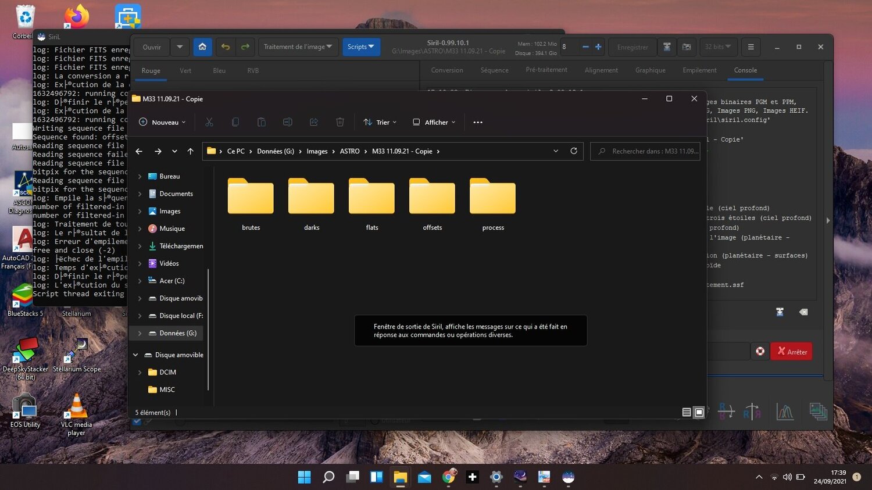Screen dimensions: 872x490
Task: Click the Nouveau button in Explorer
Action: click(x=162, y=122)
